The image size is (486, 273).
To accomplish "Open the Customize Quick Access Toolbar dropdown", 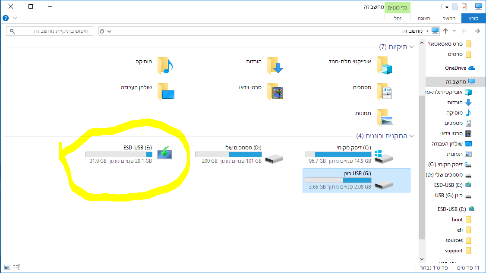I will pyautogui.click(x=447, y=7).
